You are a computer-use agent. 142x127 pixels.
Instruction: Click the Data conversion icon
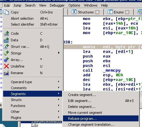click(6, 40)
